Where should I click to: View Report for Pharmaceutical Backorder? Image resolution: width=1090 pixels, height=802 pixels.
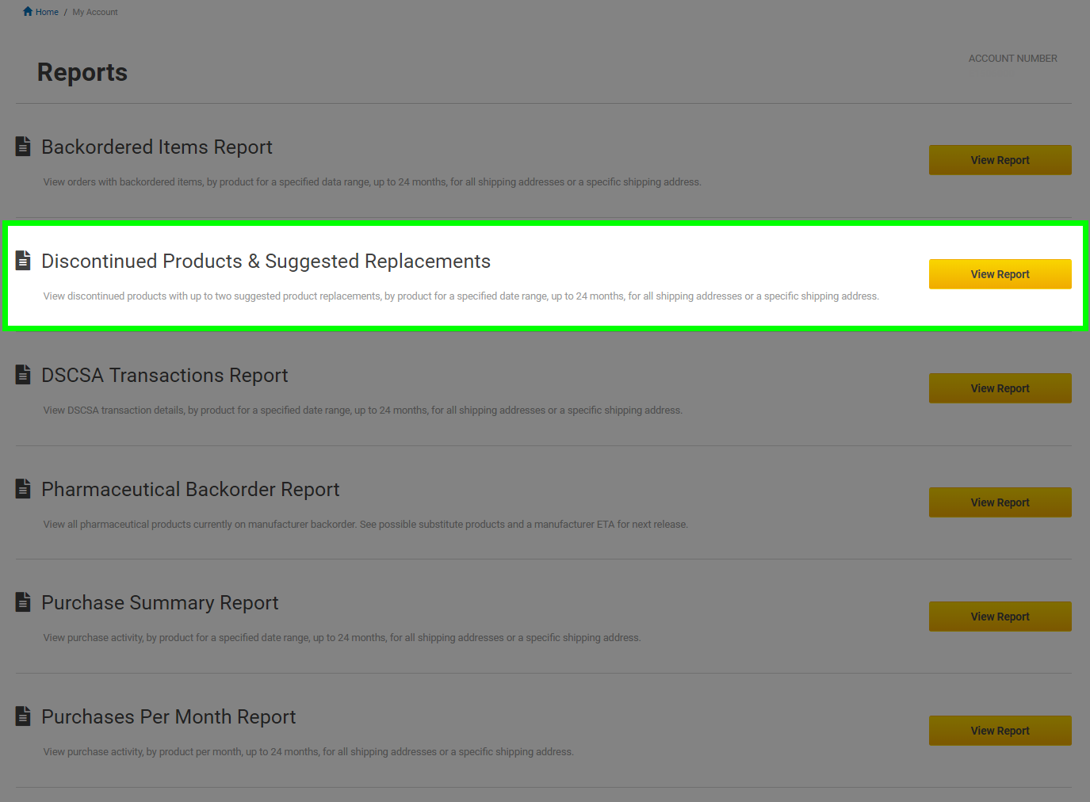click(x=1000, y=502)
